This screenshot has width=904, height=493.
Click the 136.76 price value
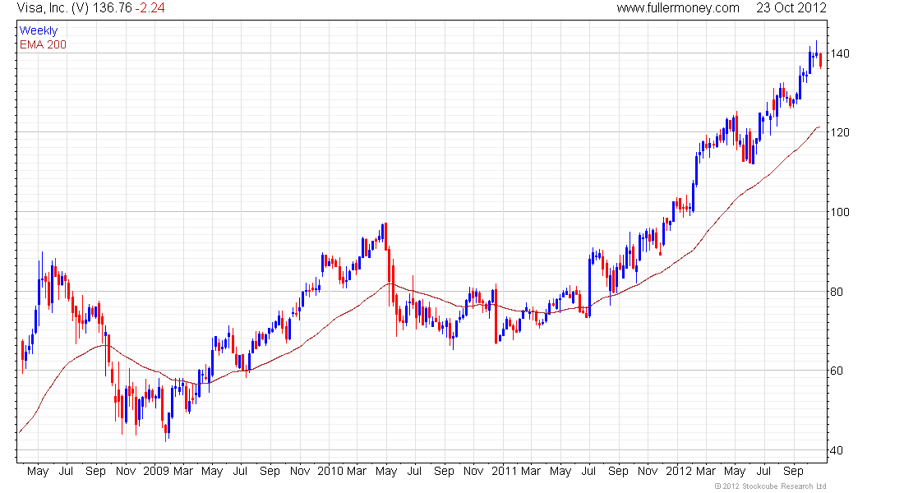[x=113, y=8]
